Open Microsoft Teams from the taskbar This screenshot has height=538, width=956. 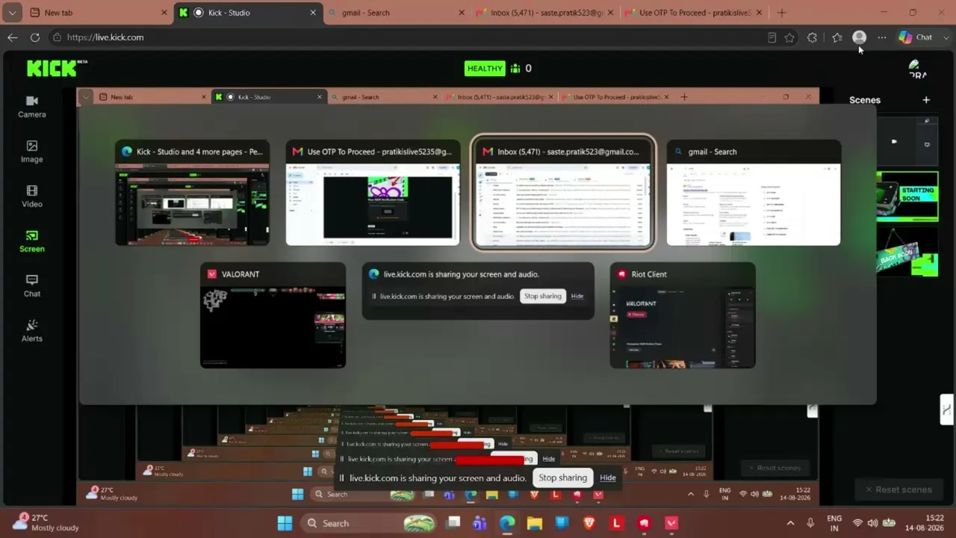point(479,523)
